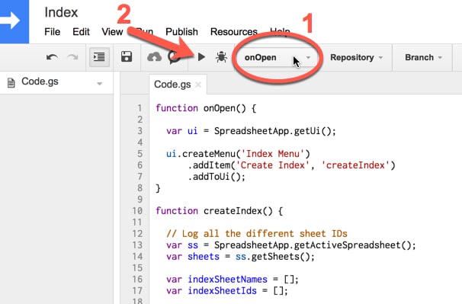462x304 pixels.
Task: Expand the Code.gs file options arrow
Action: click(x=100, y=84)
